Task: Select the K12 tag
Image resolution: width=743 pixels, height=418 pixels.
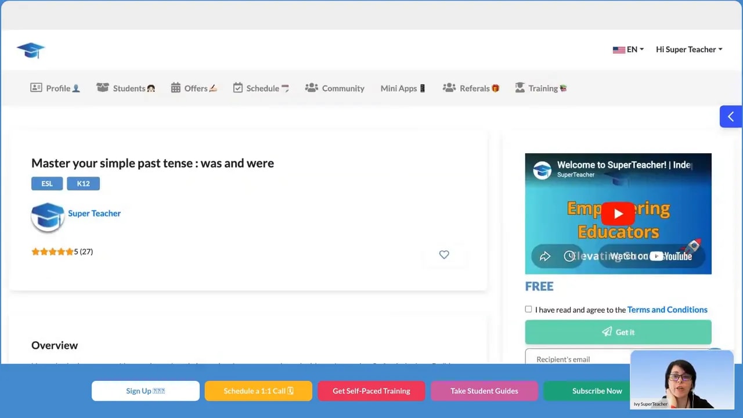Action: (x=83, y=183)
